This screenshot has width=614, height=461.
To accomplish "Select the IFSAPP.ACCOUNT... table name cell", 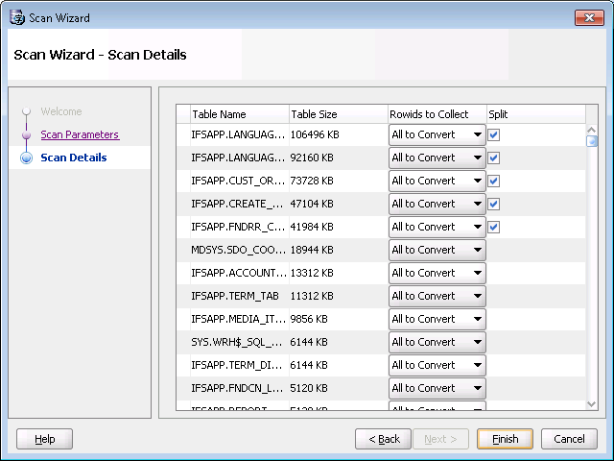I will click(239, 273).
